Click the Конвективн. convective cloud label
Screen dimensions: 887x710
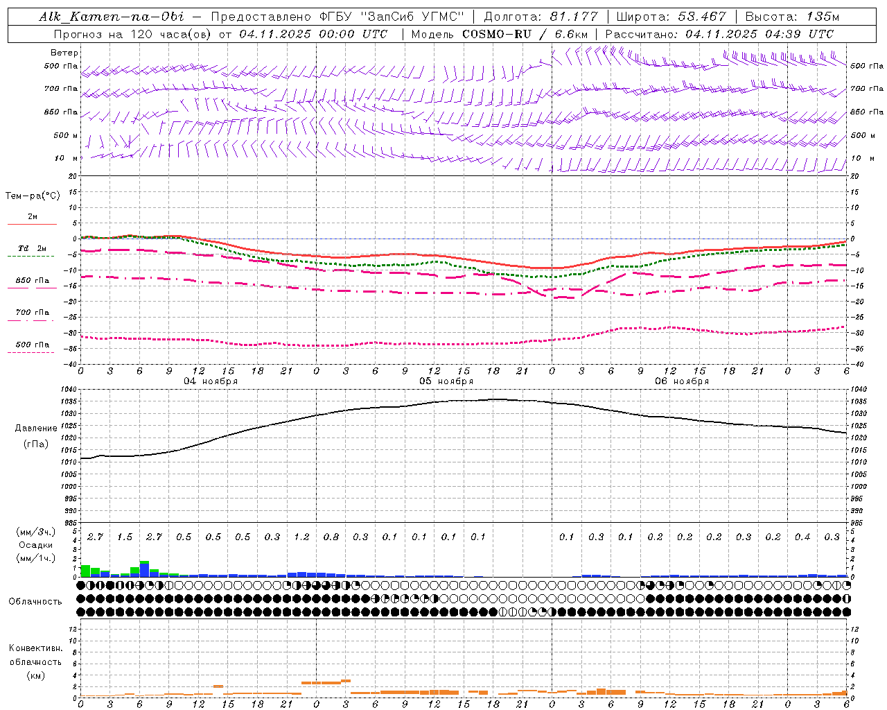[x=35, y=648]
